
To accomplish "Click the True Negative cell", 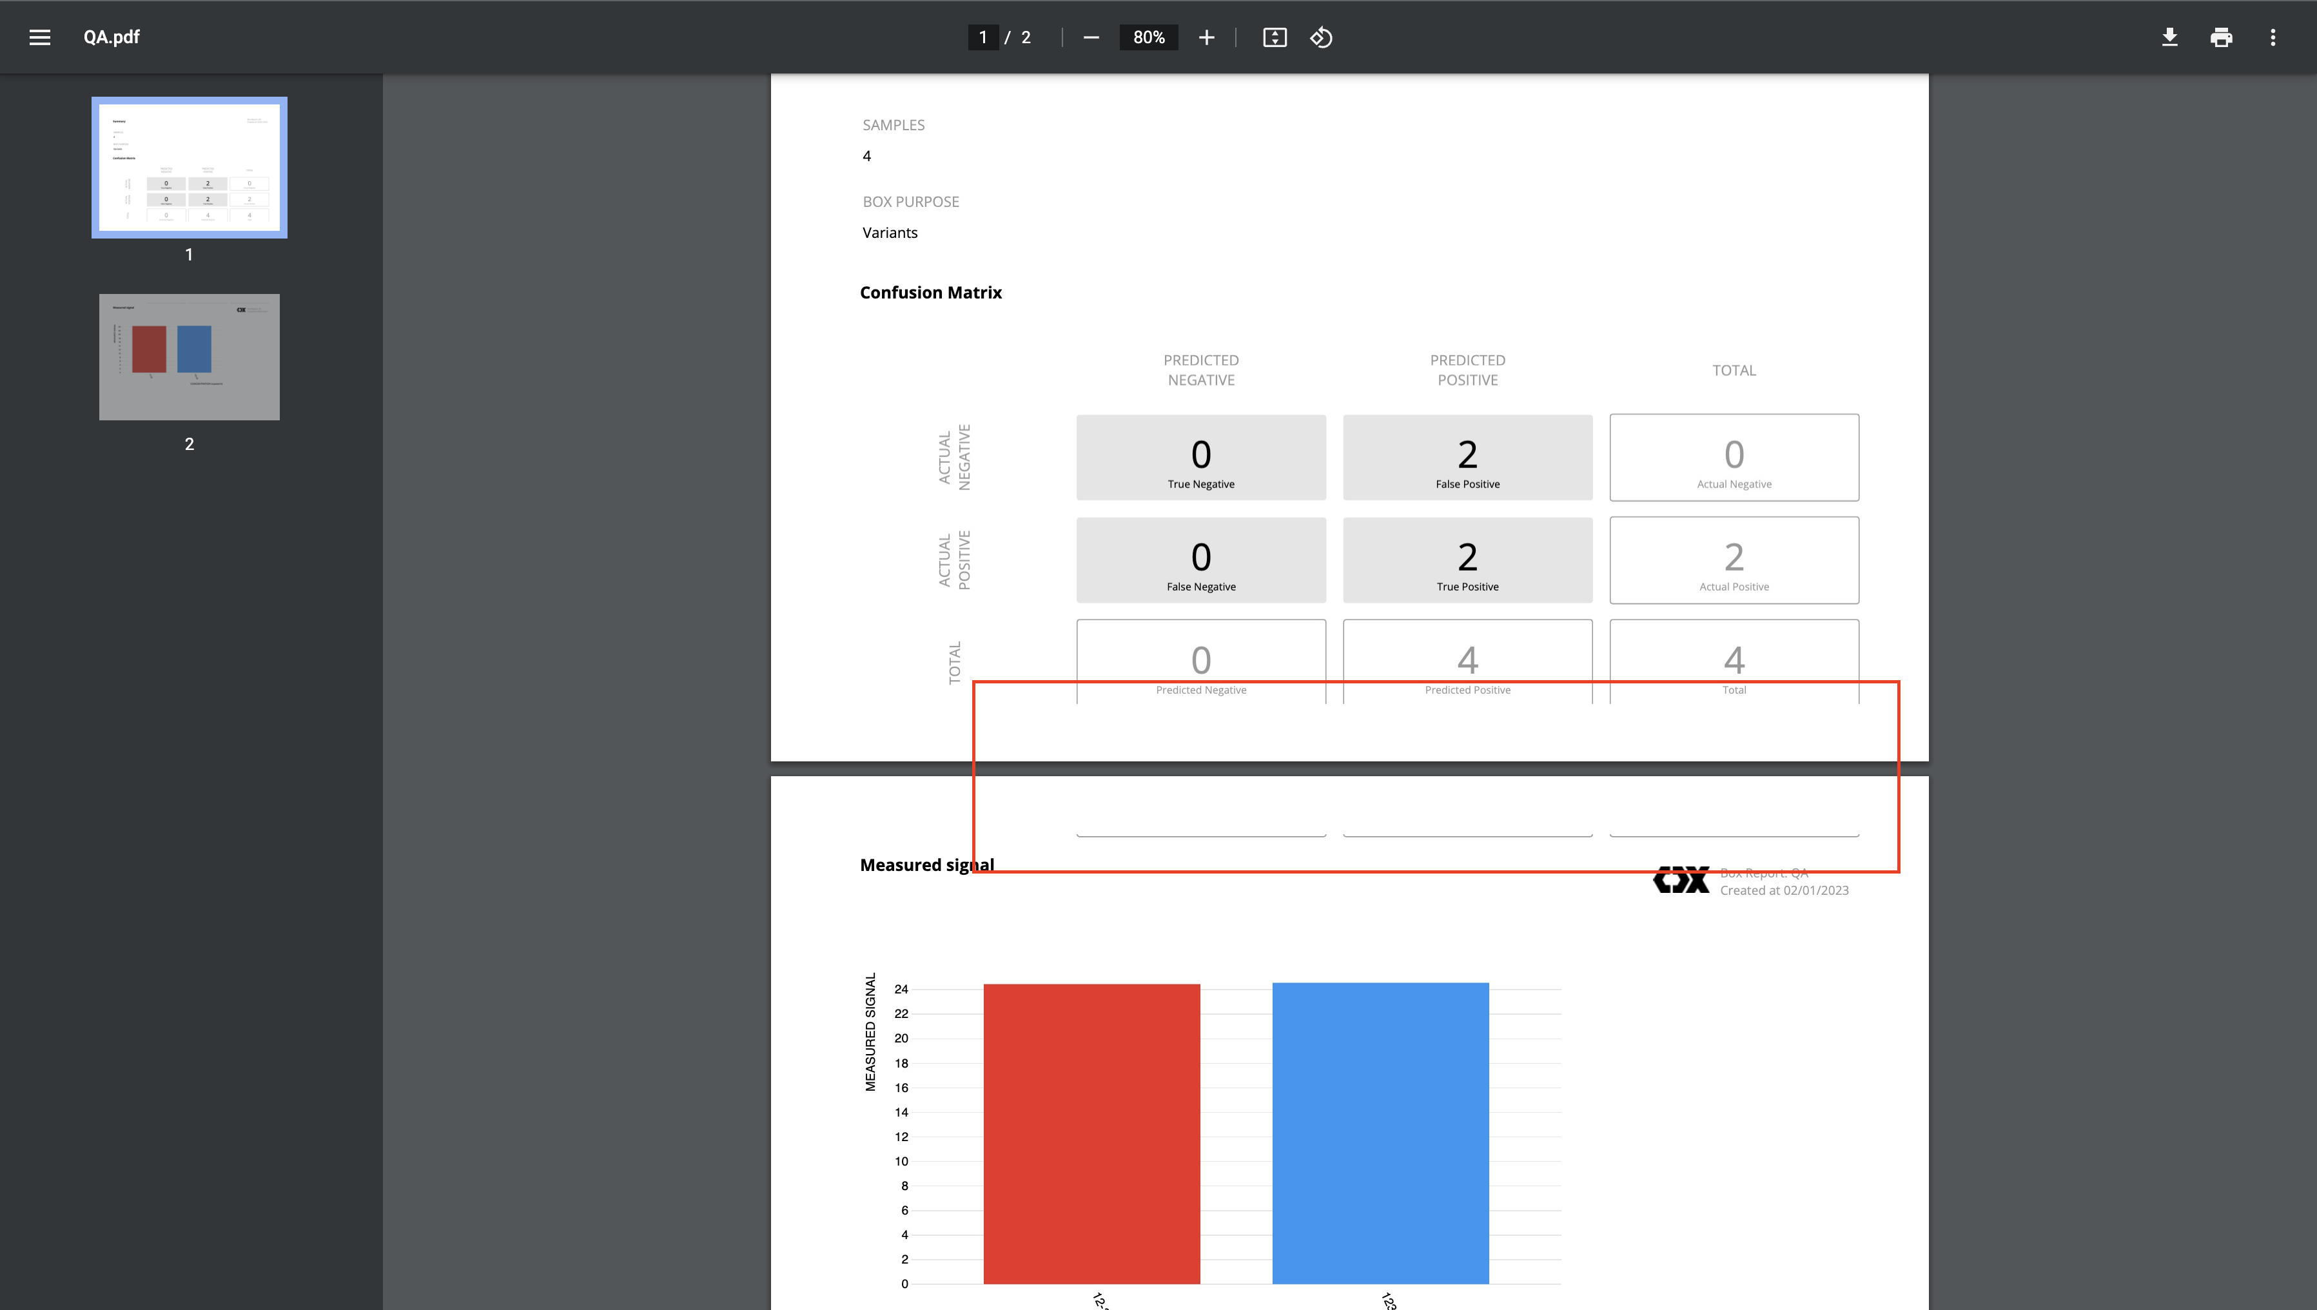I will pyautogui.click(x=1201, y=457).
